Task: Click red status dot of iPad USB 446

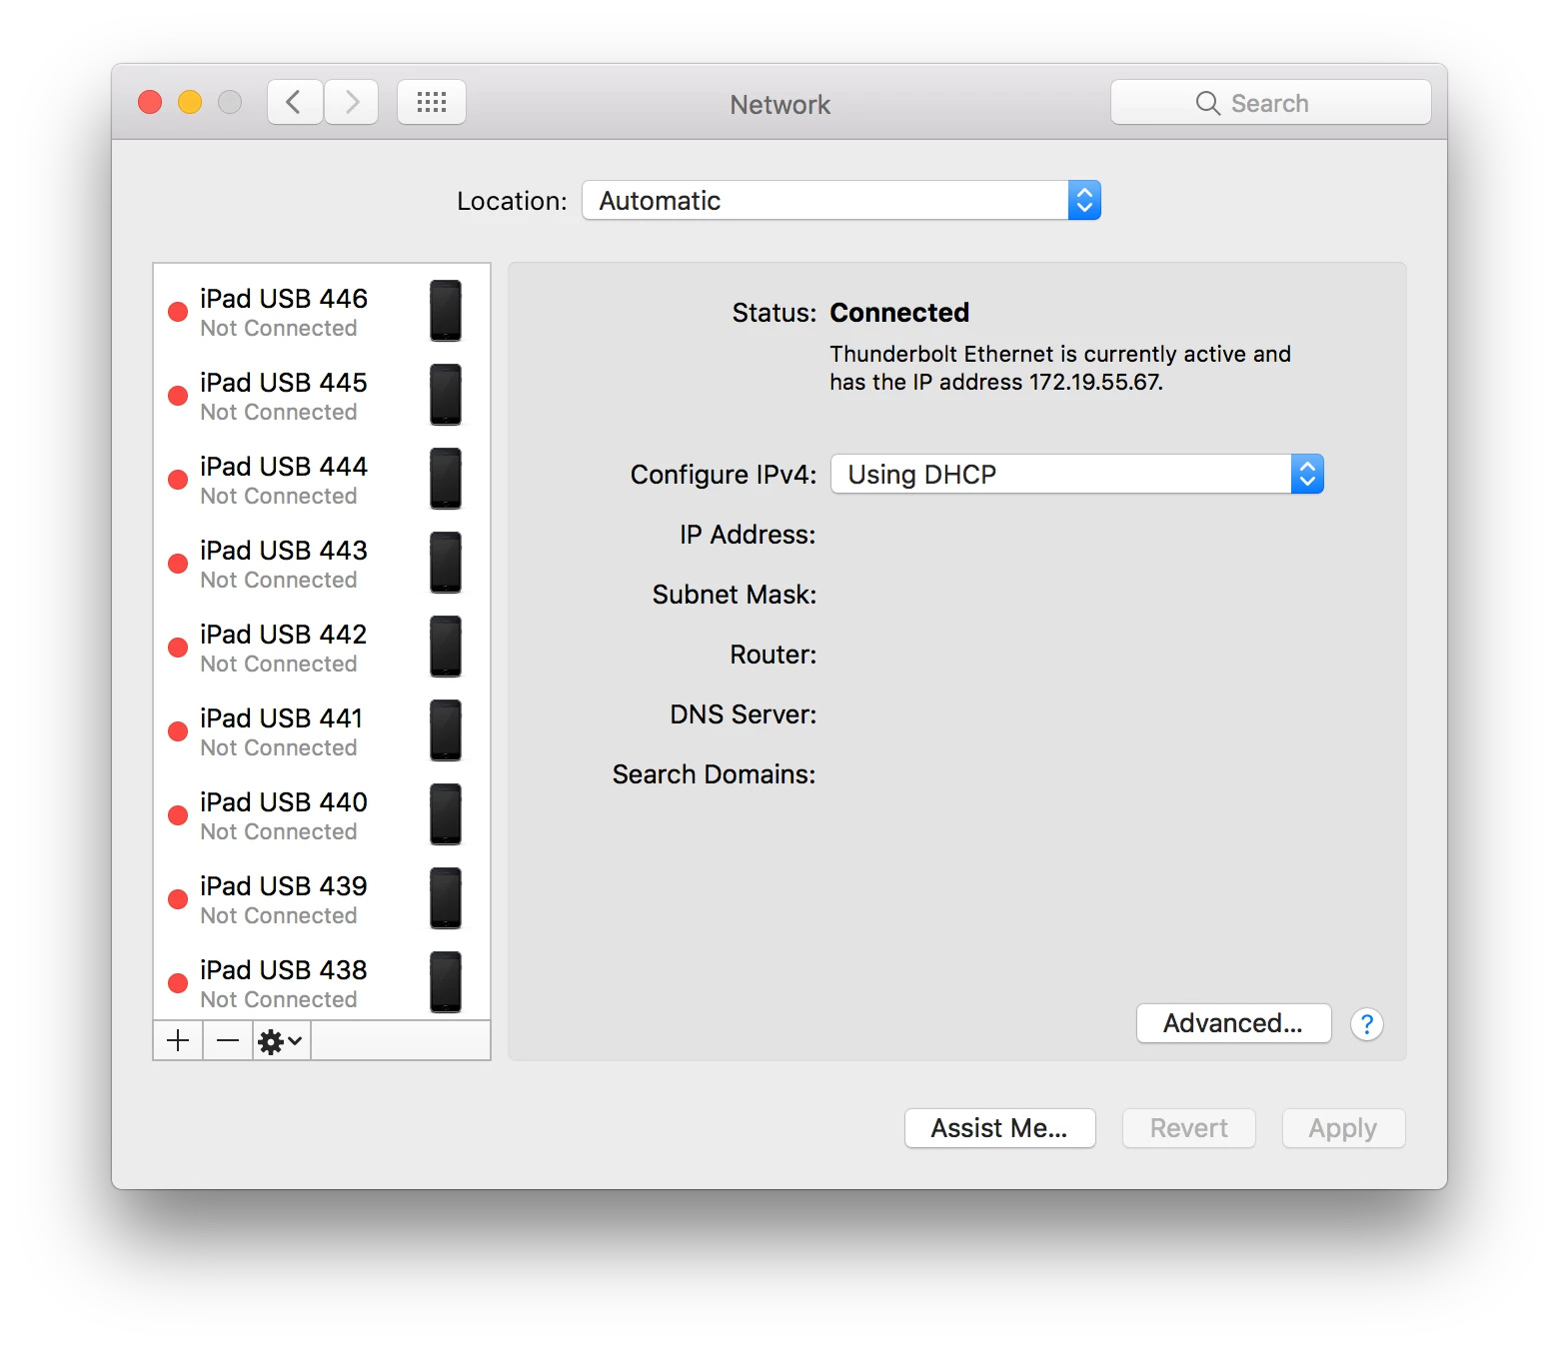Action: (178, 312)
